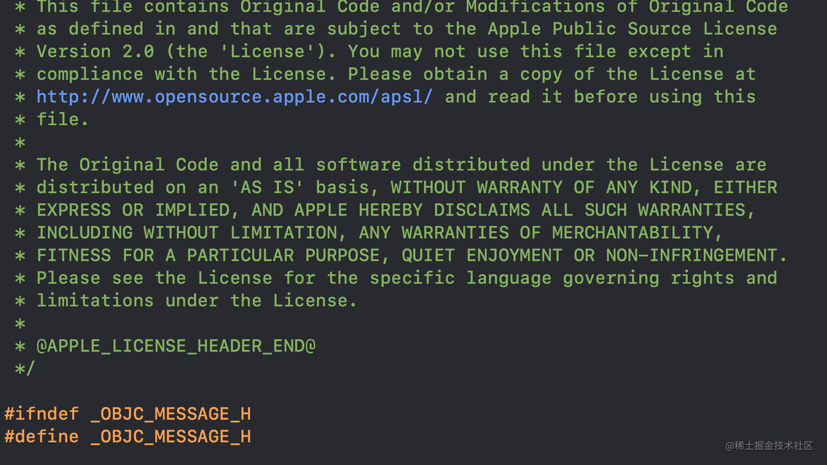827x465 pixels.
Task: Click the word 'EXPRESS' in the warranty disclaimer
Action: pos(73,209)
